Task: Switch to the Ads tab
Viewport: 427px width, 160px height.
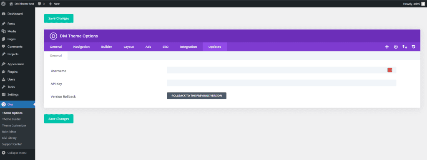Action: point(148,47)
